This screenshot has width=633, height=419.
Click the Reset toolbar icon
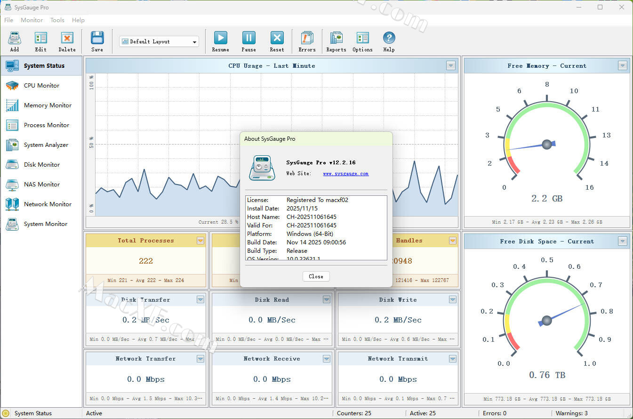(x=277, y=41)
